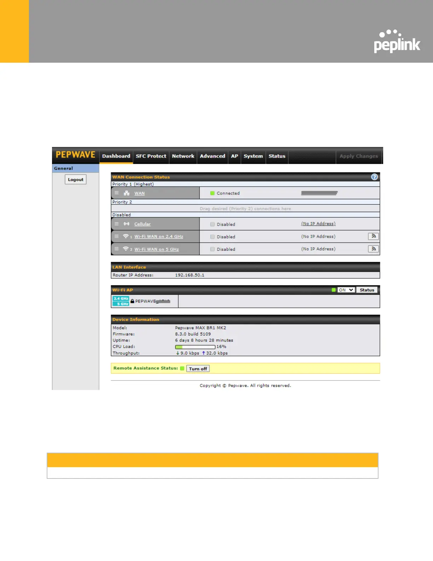Click the 5 GHz band badge

pyautogui.click(x=121, y=304)
